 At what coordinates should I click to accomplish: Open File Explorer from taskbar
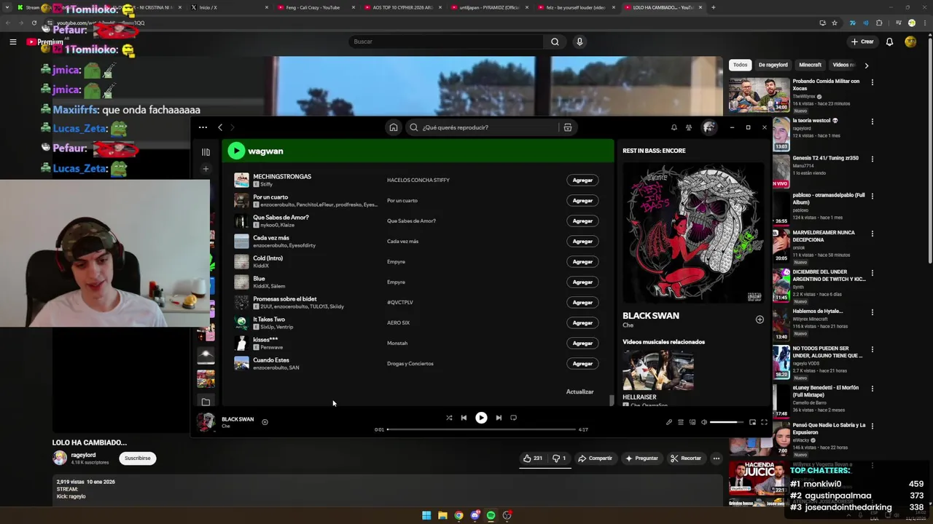point(442,515)
